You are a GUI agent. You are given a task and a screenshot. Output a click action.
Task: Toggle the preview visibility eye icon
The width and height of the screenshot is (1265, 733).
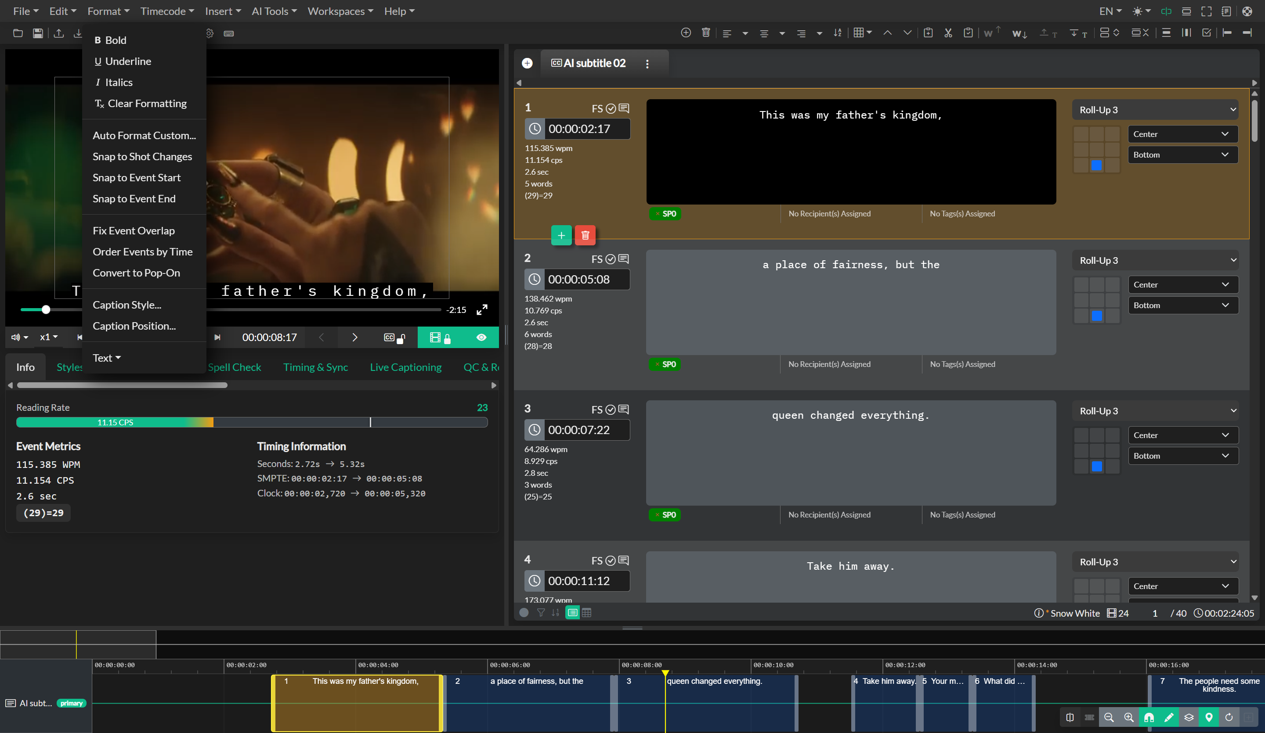click(x=481, y=337)
